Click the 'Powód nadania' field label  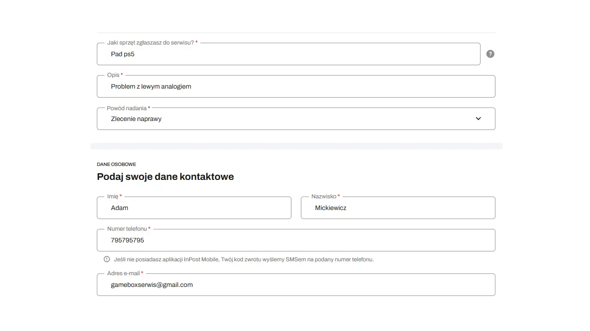click(127, 108)
